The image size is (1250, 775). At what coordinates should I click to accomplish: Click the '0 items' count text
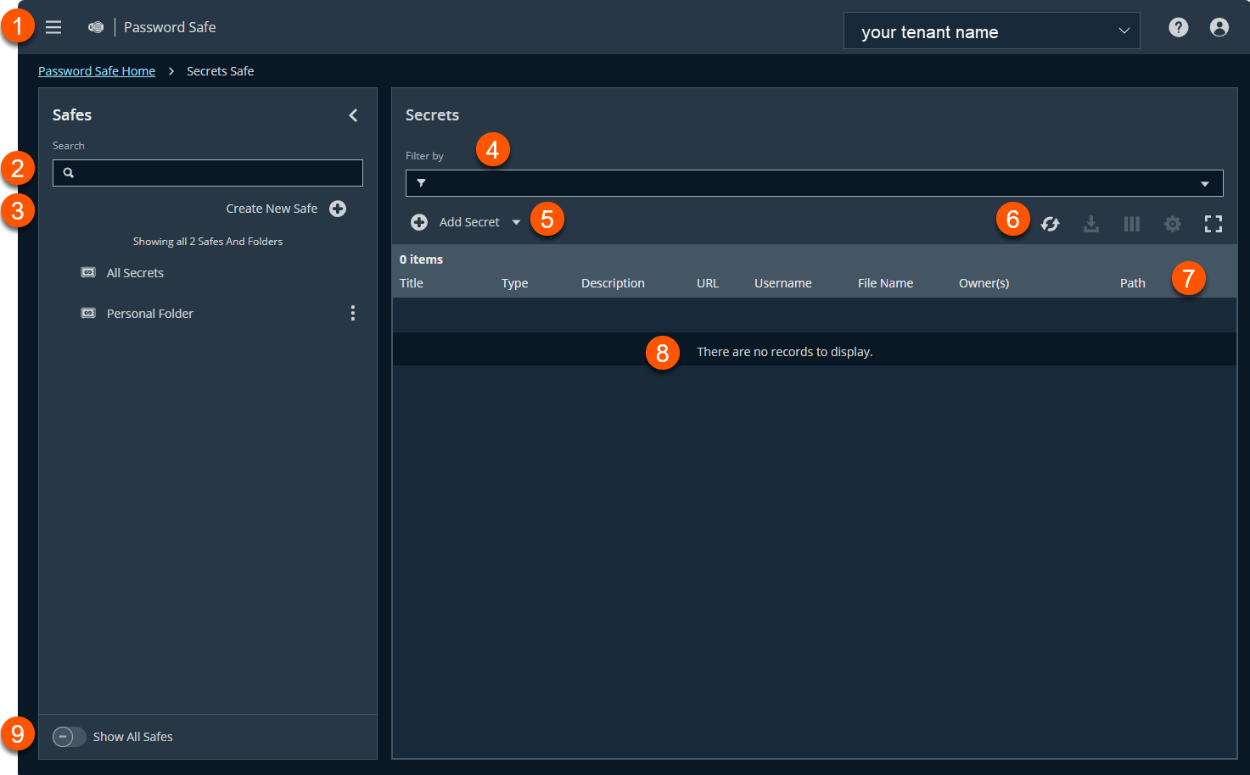pyautogui.click(x=421, y=259)
